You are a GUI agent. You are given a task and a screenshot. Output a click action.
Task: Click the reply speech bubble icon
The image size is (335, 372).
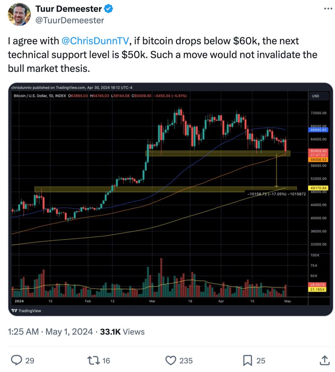click(17, 360)
